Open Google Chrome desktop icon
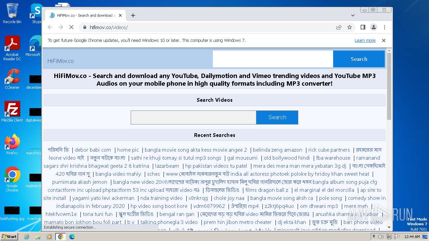429x241 pixels. (x=12, y=179)
